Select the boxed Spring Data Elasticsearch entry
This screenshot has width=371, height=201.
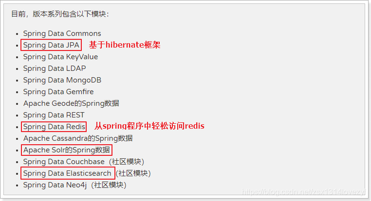(68, 173)
